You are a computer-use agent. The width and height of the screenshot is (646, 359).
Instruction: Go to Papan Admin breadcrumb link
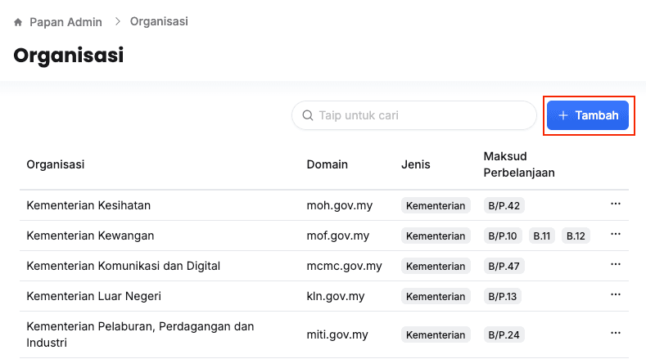[66, 22]
